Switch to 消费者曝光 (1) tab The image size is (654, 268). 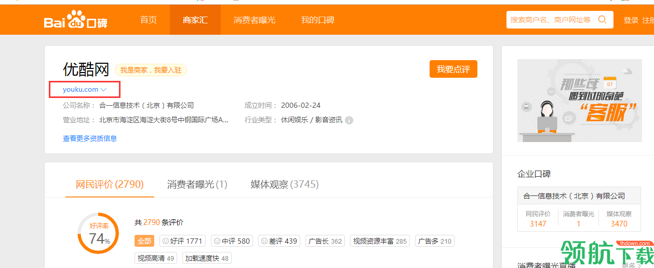tap(197, 184)
